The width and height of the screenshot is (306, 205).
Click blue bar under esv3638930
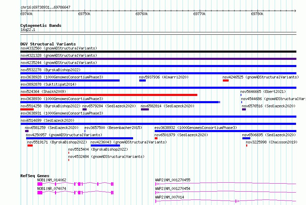(120, 102)
